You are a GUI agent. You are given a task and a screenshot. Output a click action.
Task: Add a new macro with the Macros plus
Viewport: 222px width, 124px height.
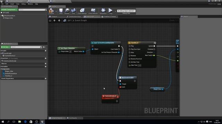point(45,64)
